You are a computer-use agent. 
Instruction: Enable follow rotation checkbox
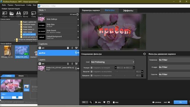point(91,75)
